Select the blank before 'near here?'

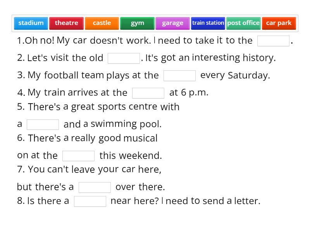pos(90,201)
